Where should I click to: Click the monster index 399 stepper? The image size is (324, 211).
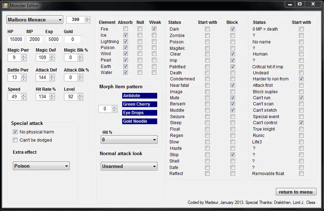pyautogui.click(x=87, y=20)
